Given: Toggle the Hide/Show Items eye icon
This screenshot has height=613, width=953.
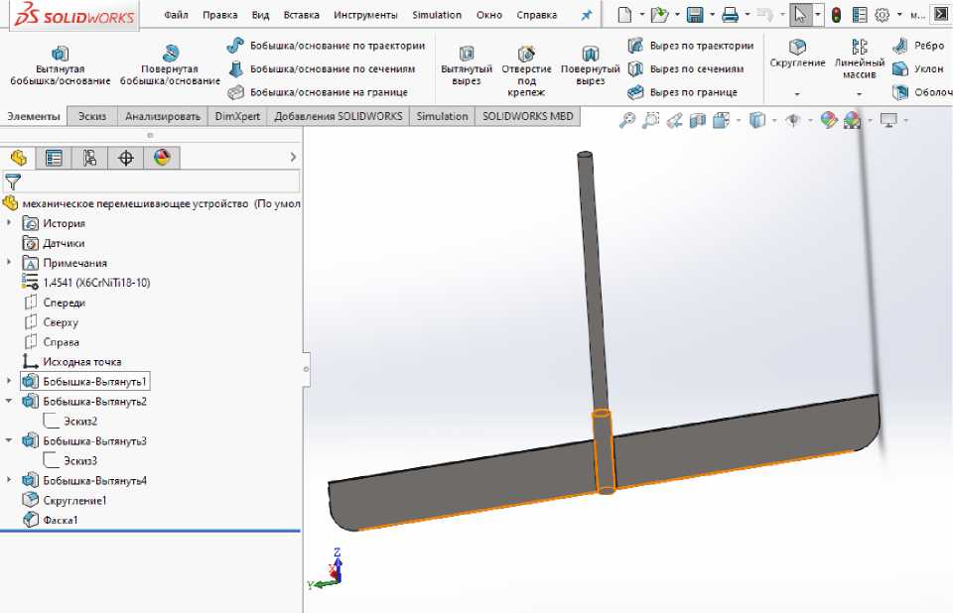Looking at the screenshot, I should point(792,120).
